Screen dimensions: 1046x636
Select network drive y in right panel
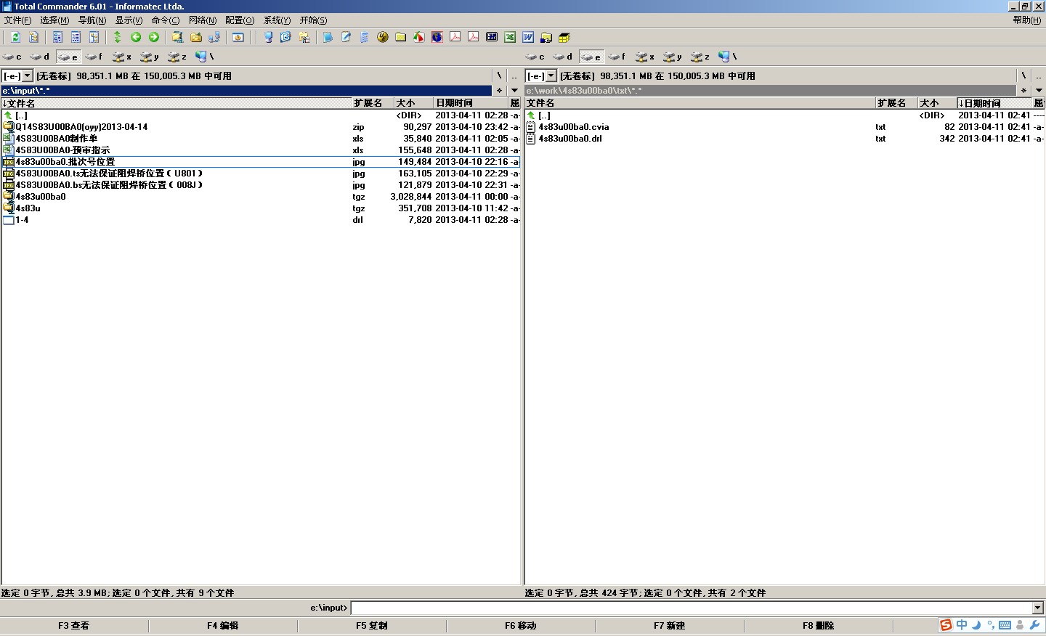coord(673,57)
